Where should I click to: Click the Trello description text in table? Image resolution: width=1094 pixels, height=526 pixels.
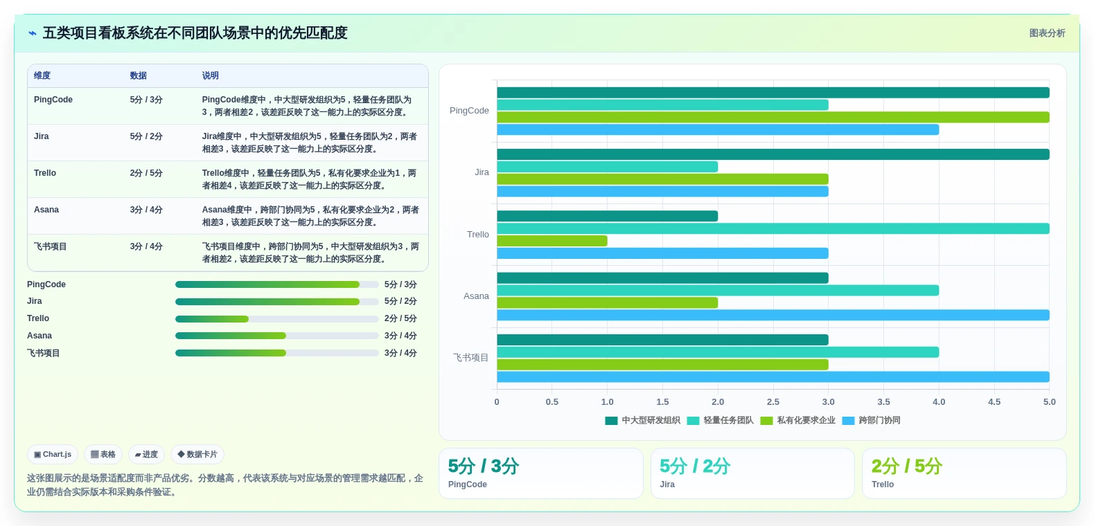pyautogui.click(x=310, y=179)
